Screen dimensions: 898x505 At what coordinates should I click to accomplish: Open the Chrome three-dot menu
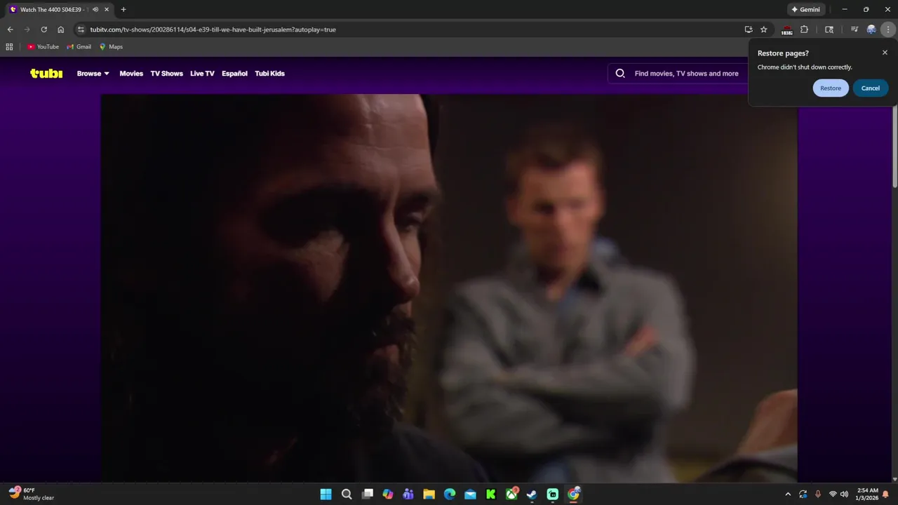pos(889,29)
